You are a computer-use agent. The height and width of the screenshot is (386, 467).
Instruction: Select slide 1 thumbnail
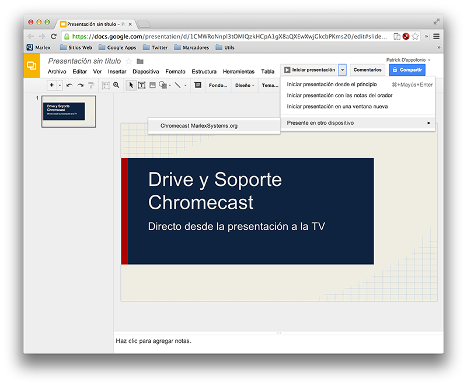(69, 111)
